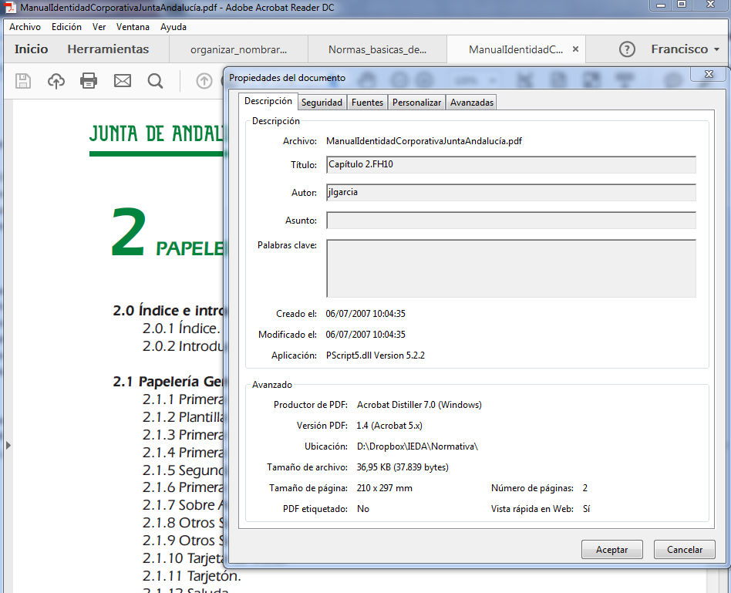Screen dimensions: 731x593
Task: Click the PDF etiquetado value No
Action: coord(362,509)
